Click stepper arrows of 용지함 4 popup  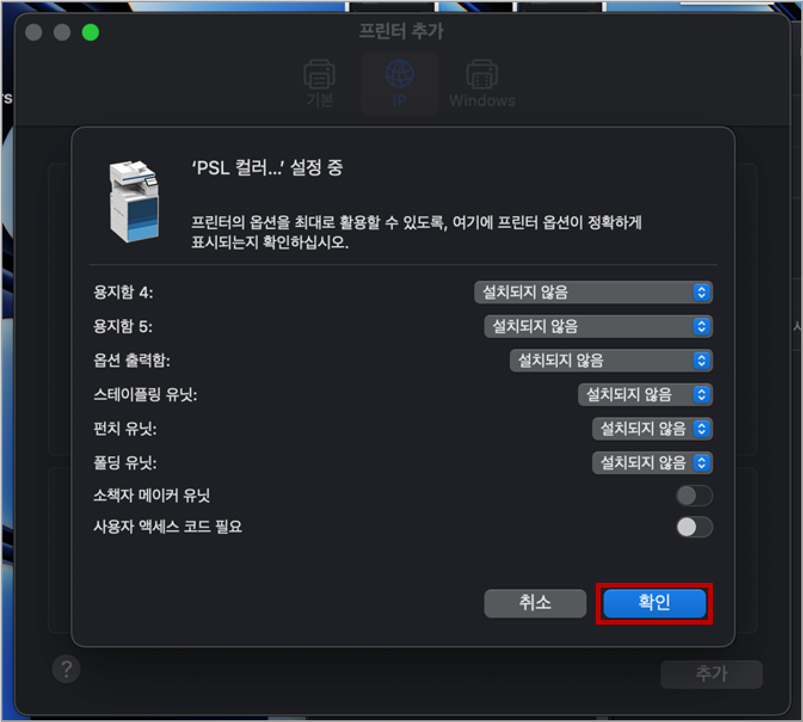[x=702, y=292]
